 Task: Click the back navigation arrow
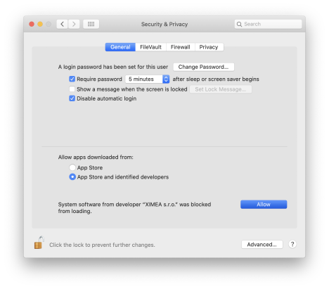click(62, 24)
